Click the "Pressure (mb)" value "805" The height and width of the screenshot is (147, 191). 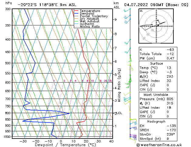tap(170, 99)
